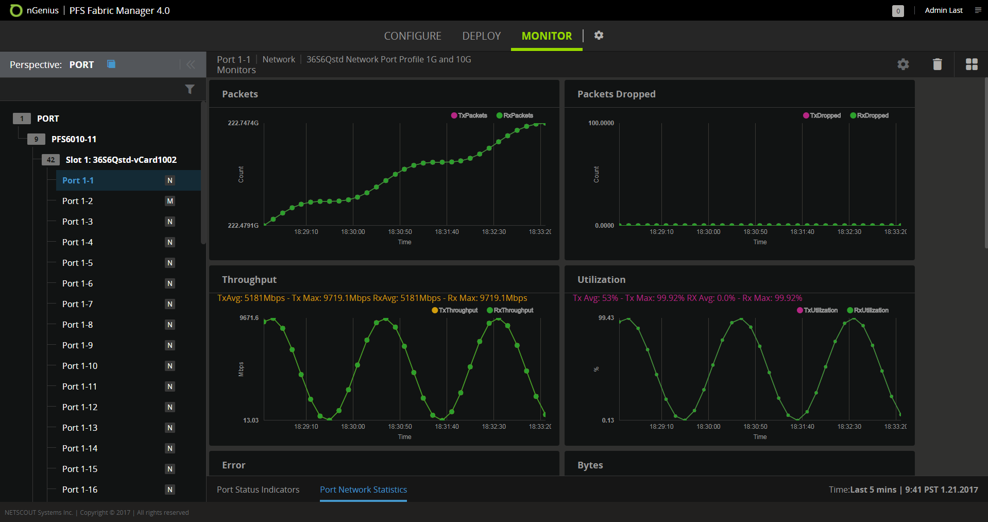Collapse the PFS6010-11 node badge 9
This screenshot has height=522, width=988.
[36, 139]
